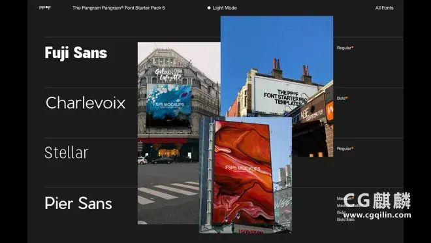Choose the Regular style beside Stellar
Image resolution: width=431 pixels, height=243 pixels.
pos(345,148)
